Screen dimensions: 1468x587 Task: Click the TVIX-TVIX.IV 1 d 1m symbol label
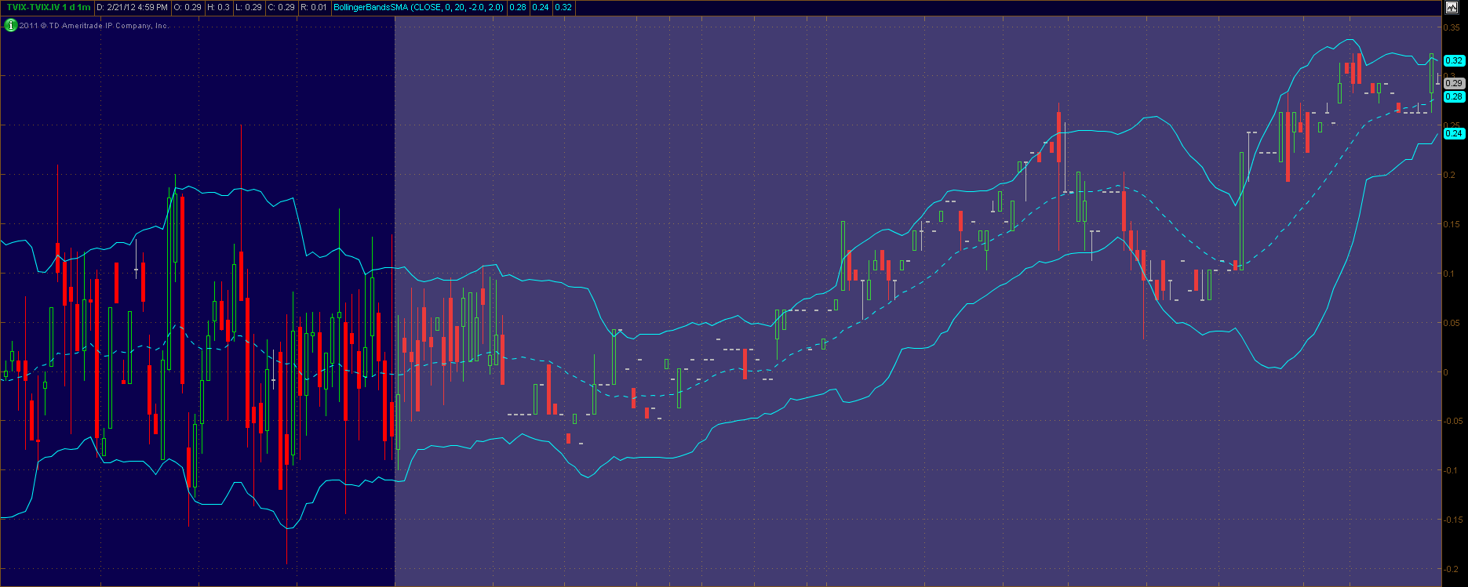(x=49, y=7)
